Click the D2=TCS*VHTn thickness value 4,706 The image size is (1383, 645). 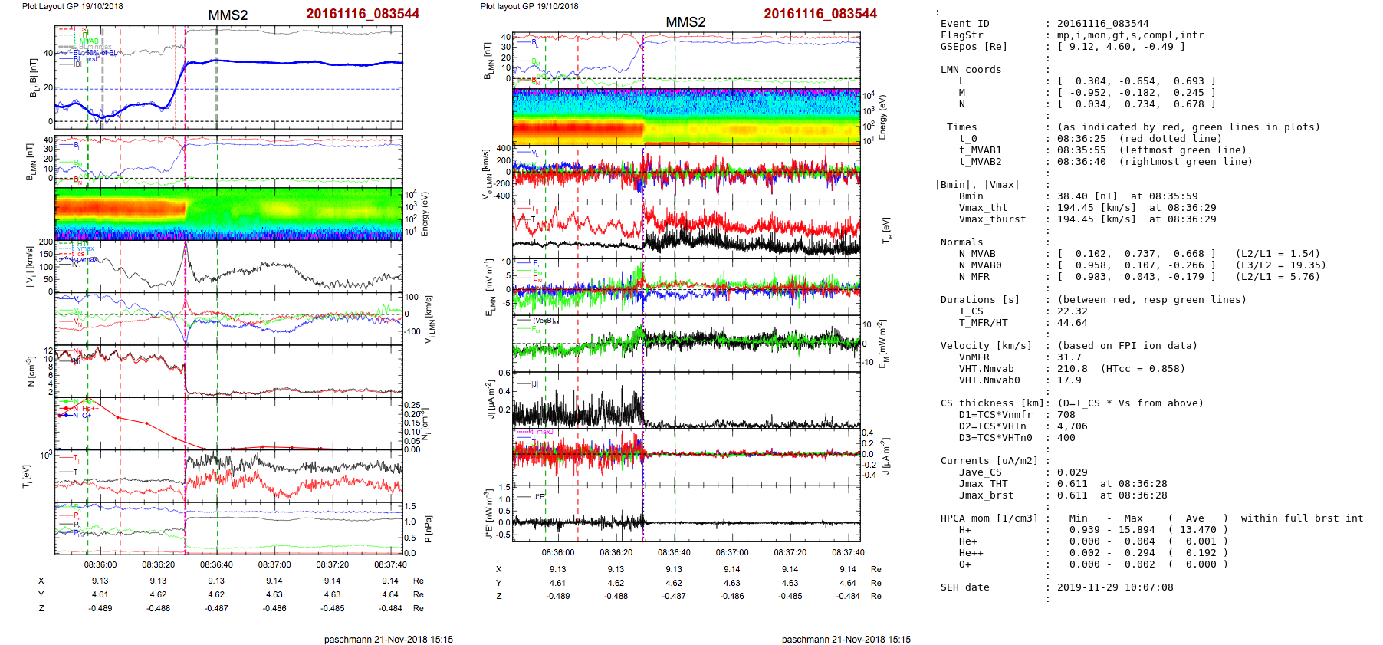click(1073, 426)
